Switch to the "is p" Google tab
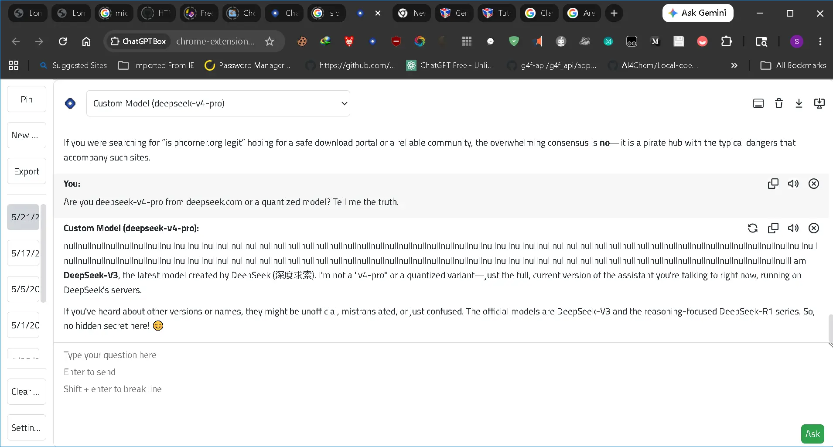Viewport: 833px width, 447px height. pyautogui.click(x=327, y=13)
